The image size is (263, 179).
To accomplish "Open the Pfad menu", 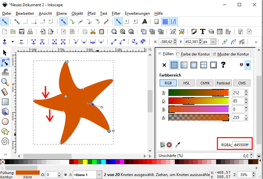I will 91,13.
